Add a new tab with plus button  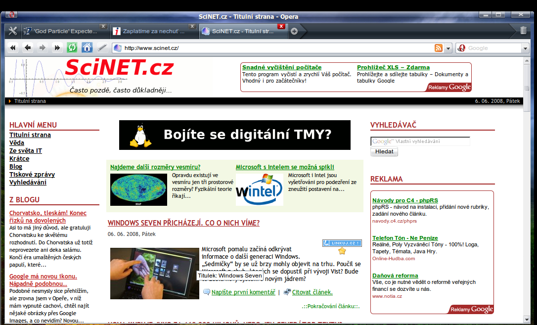[x=294, y=31]
